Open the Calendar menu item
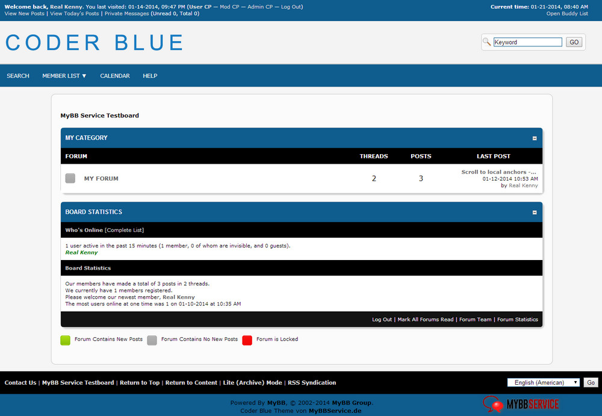This screenshot has height=416, width=602. pyautogui.click(x=114, y=76)
